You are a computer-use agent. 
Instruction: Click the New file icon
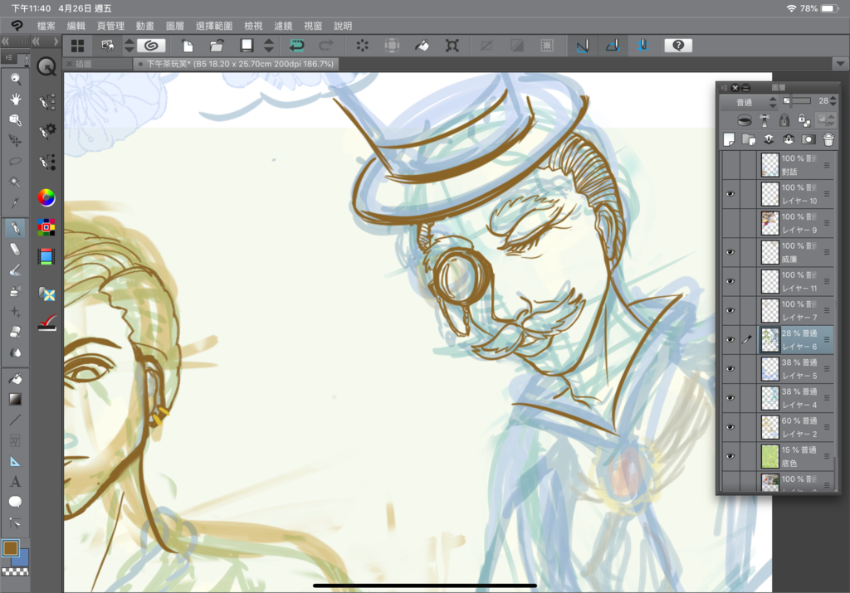pos(187,46)
